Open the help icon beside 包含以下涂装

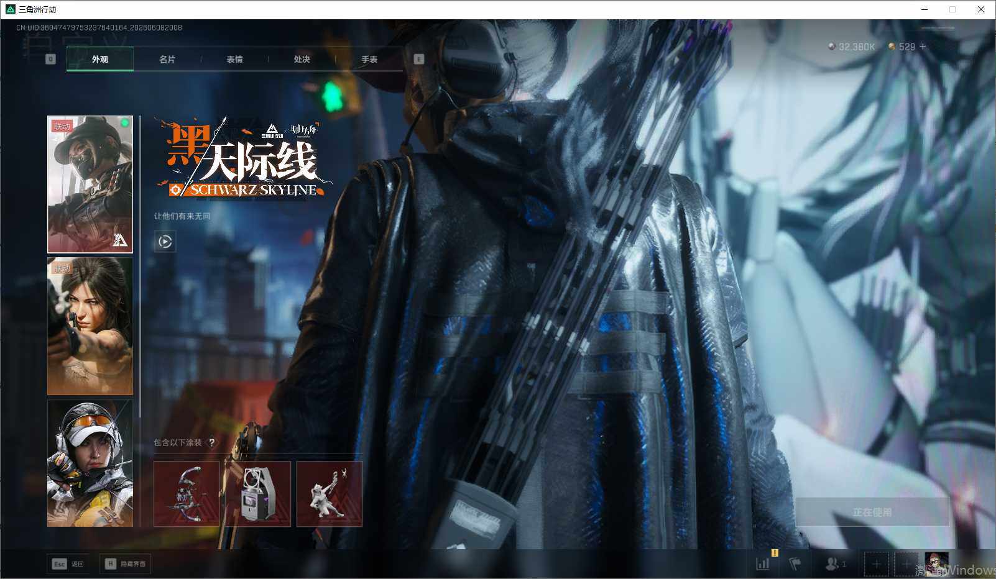coord(212,442)
